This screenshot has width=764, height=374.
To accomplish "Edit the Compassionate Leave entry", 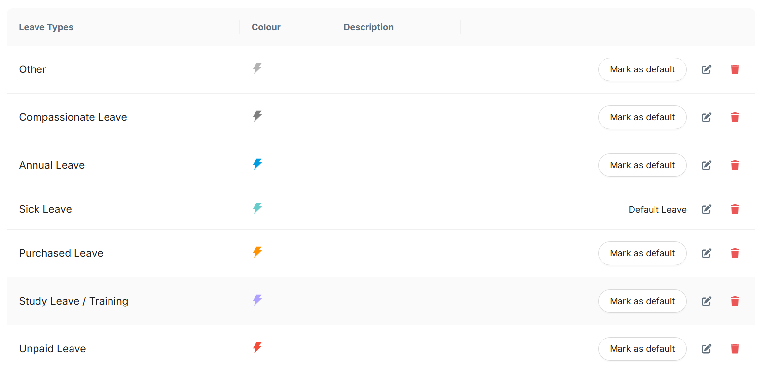I will [x=706, y=117].
